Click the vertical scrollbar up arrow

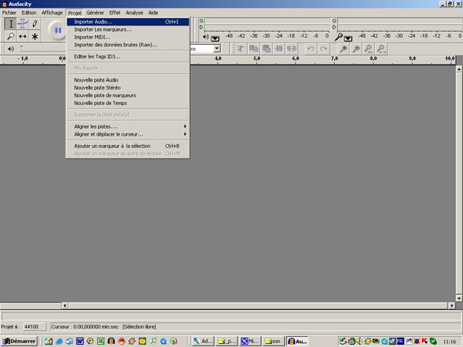459,69
